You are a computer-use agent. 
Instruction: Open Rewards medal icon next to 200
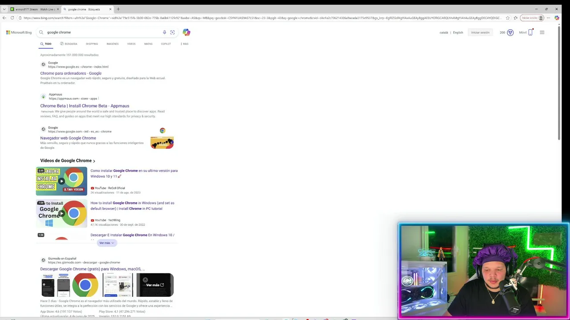(x=510, y=32)
